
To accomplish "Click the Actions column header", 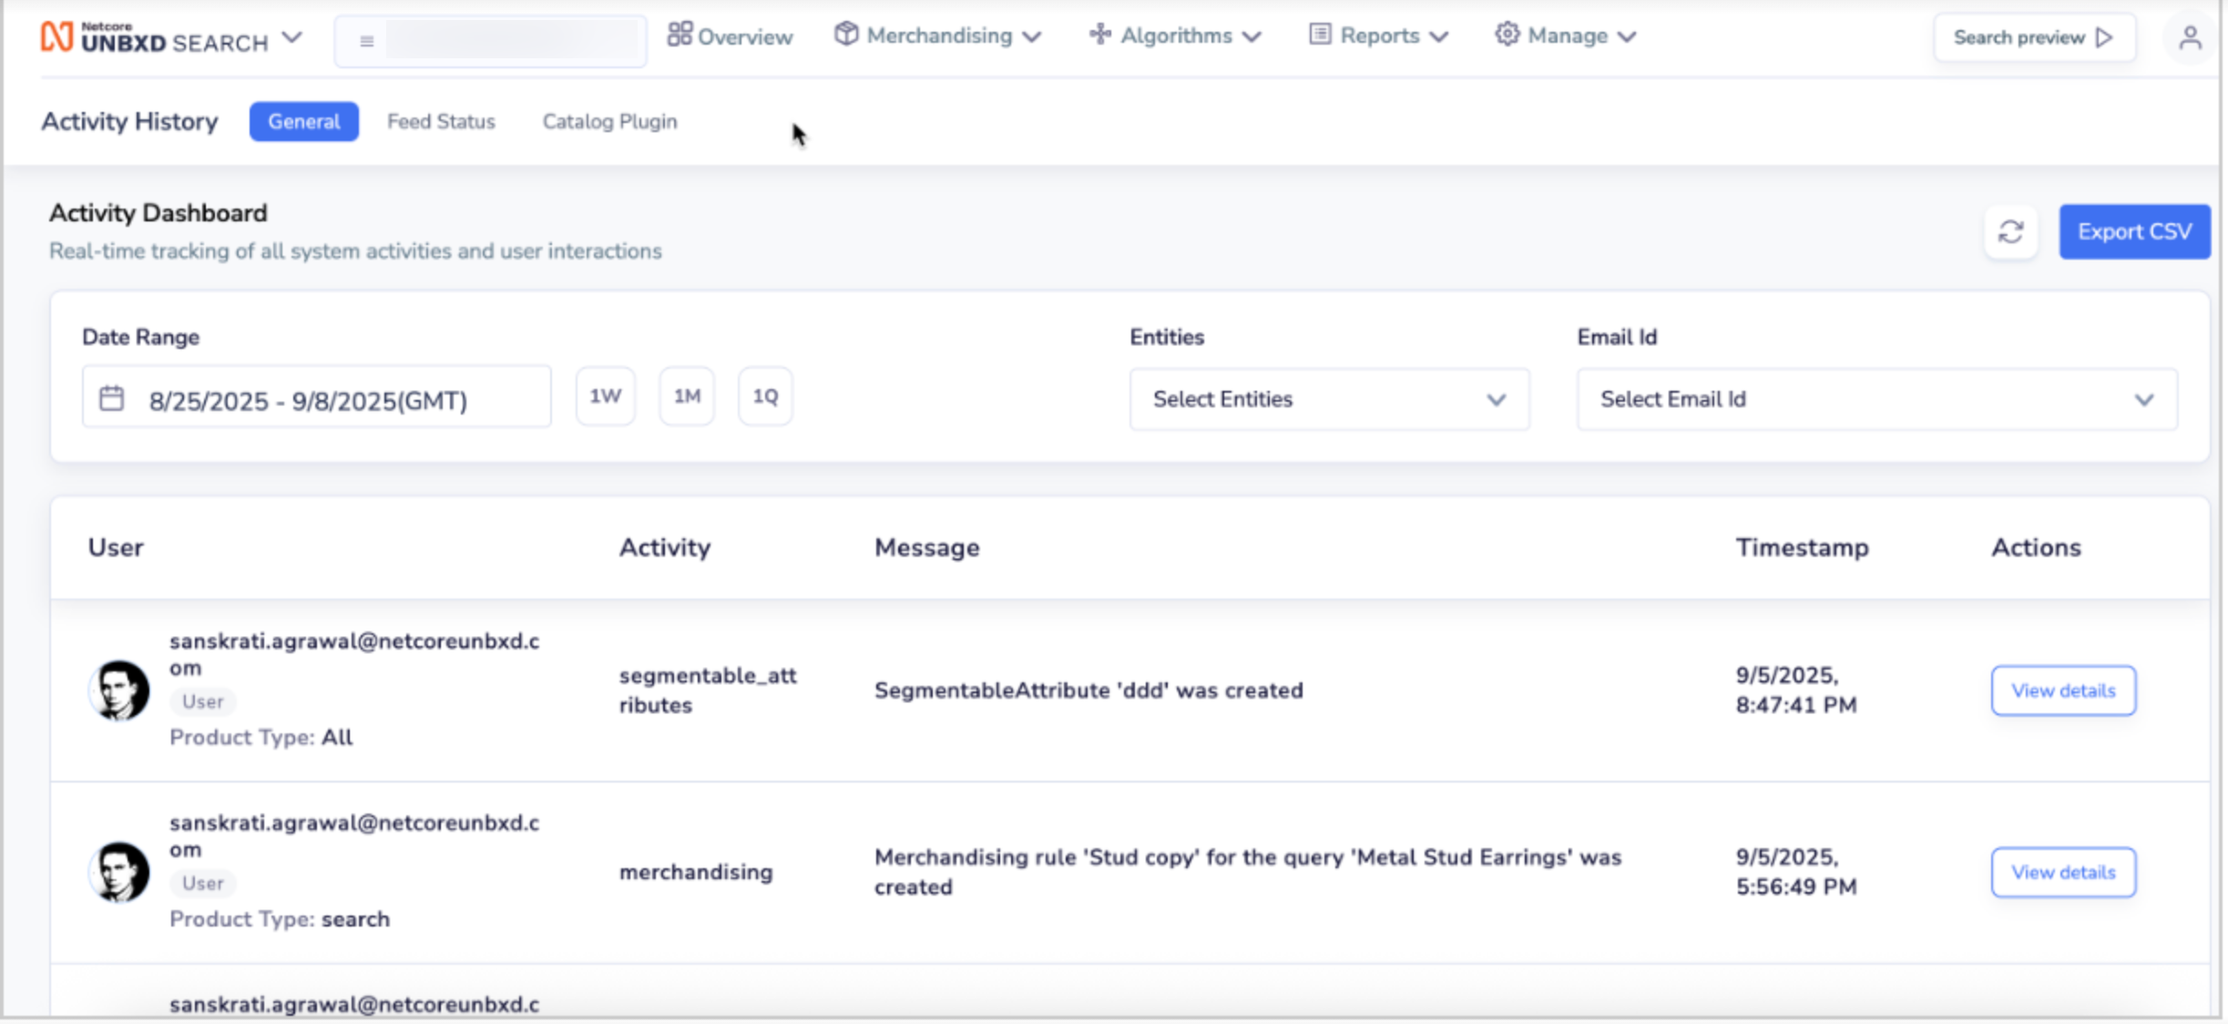I will 2036,548.
